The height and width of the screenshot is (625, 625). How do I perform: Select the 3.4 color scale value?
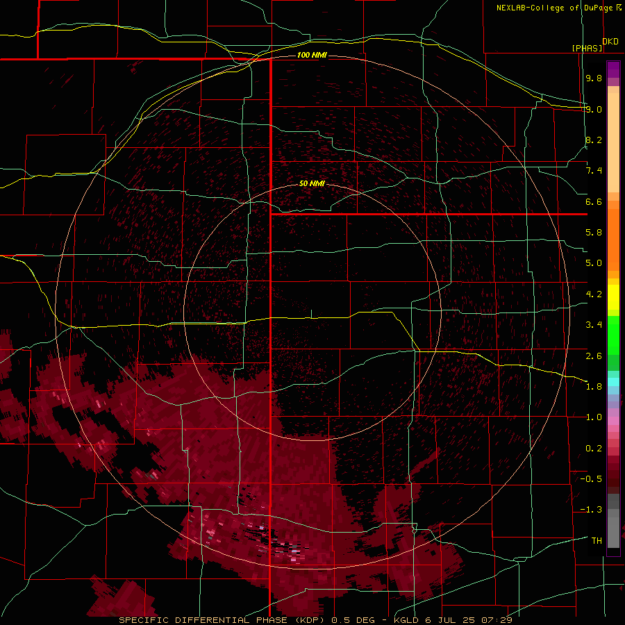coord(594,325)
